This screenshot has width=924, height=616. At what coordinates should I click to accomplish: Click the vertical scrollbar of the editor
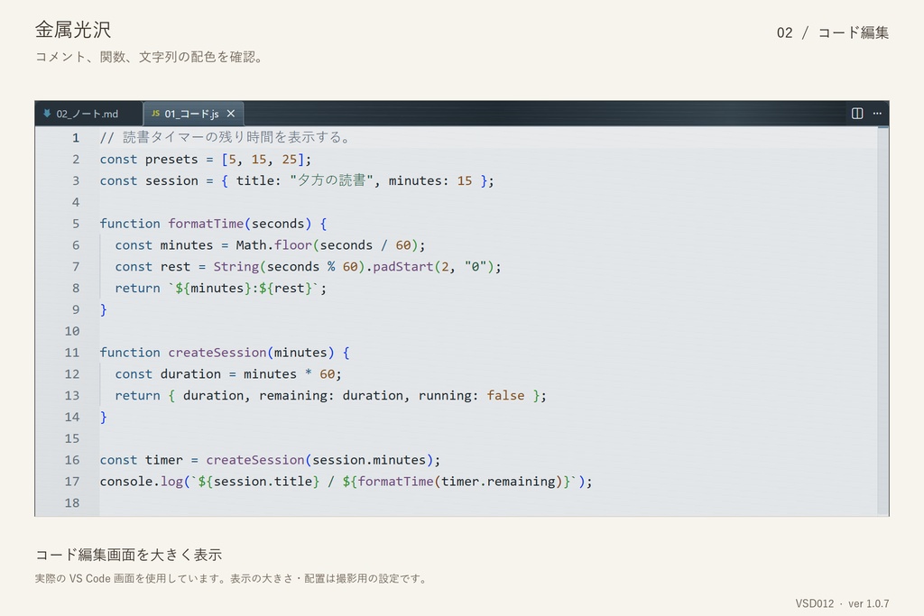tap(882, 321)
